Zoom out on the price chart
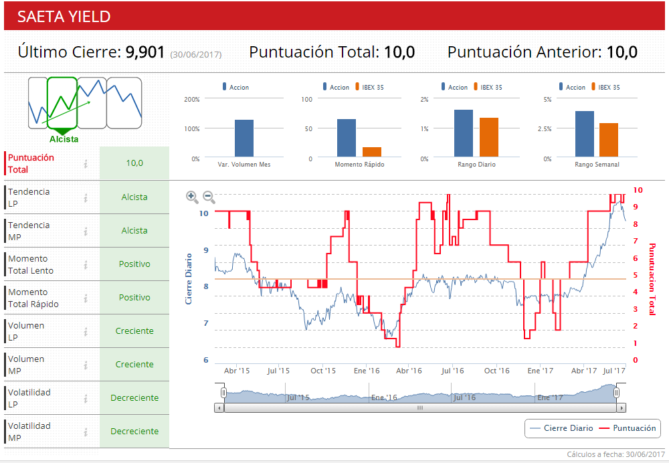The width and height of the screenshot is (669, 463). 209,197
